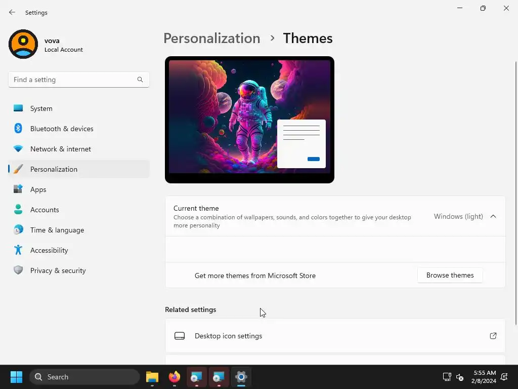Viewport: 518px width, 389px height.
Task: Click the Accounts person icon
Action: click(x=18, y=209)
